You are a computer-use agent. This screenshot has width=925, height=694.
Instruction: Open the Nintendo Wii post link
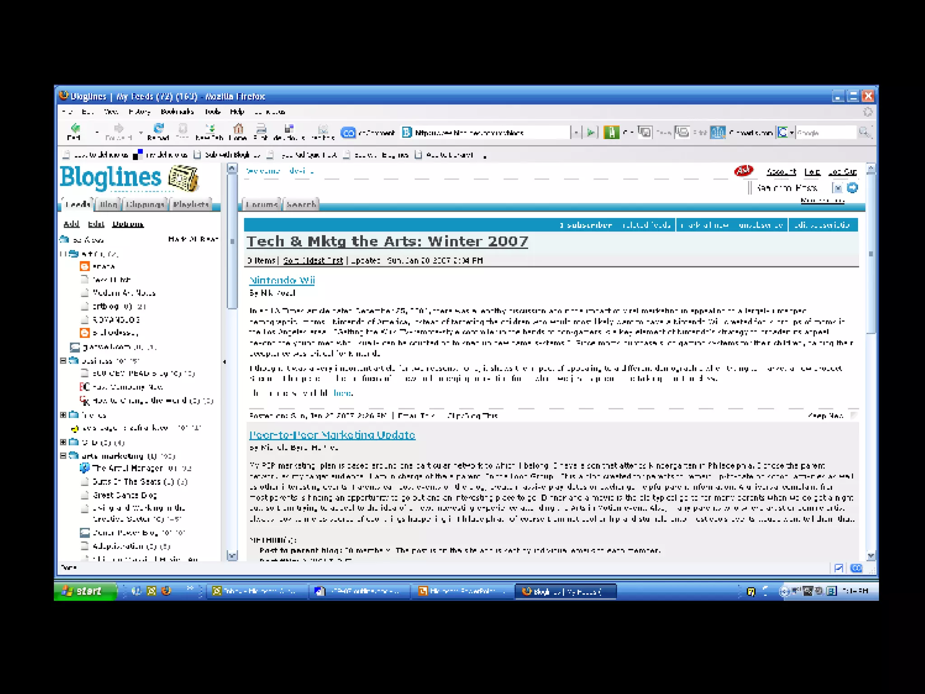pyautogui.click(x=282, y=280)
